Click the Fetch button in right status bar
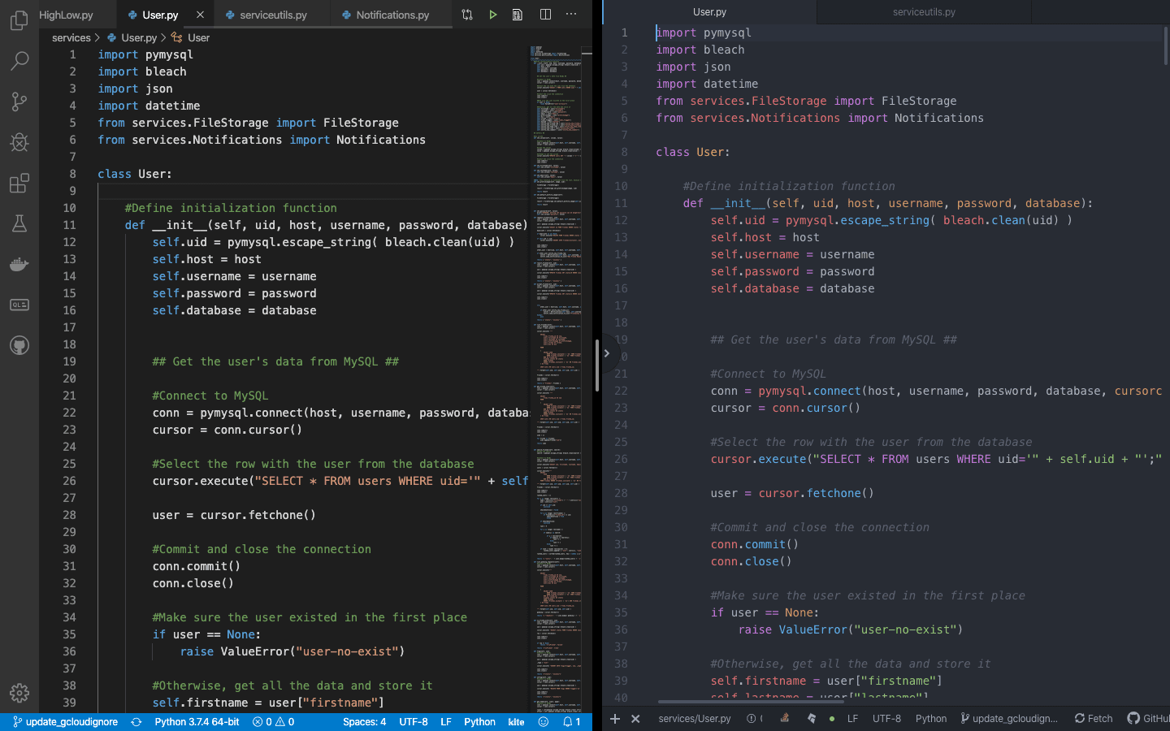 click(1093, 718)
